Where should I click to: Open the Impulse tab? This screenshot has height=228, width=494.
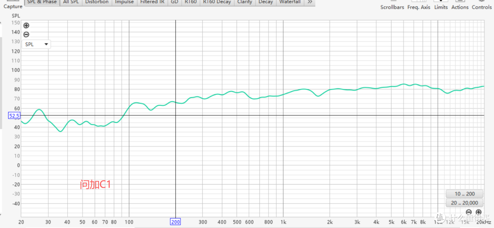[x=124, y=2]
